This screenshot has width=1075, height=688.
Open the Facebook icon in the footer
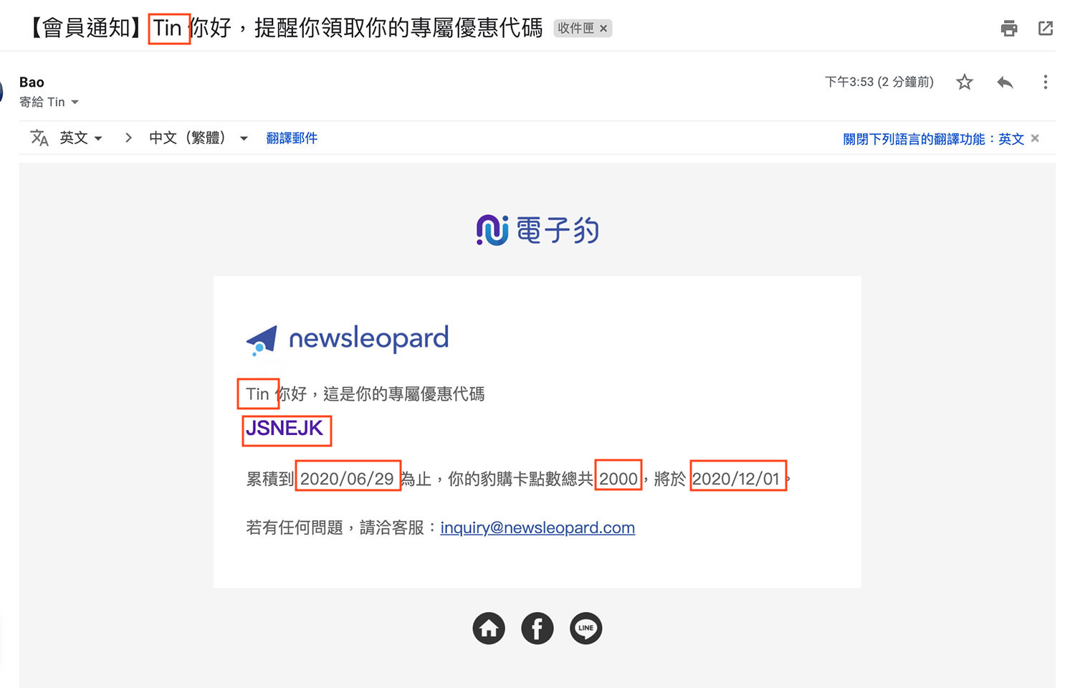tap(537, 629)
